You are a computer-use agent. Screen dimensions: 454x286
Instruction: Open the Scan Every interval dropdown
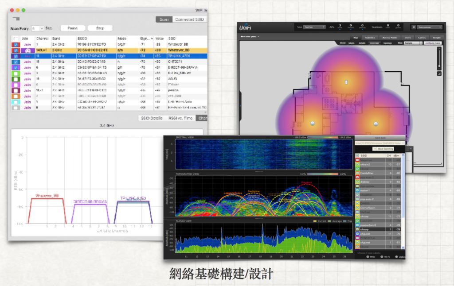(x=37, y=28)
